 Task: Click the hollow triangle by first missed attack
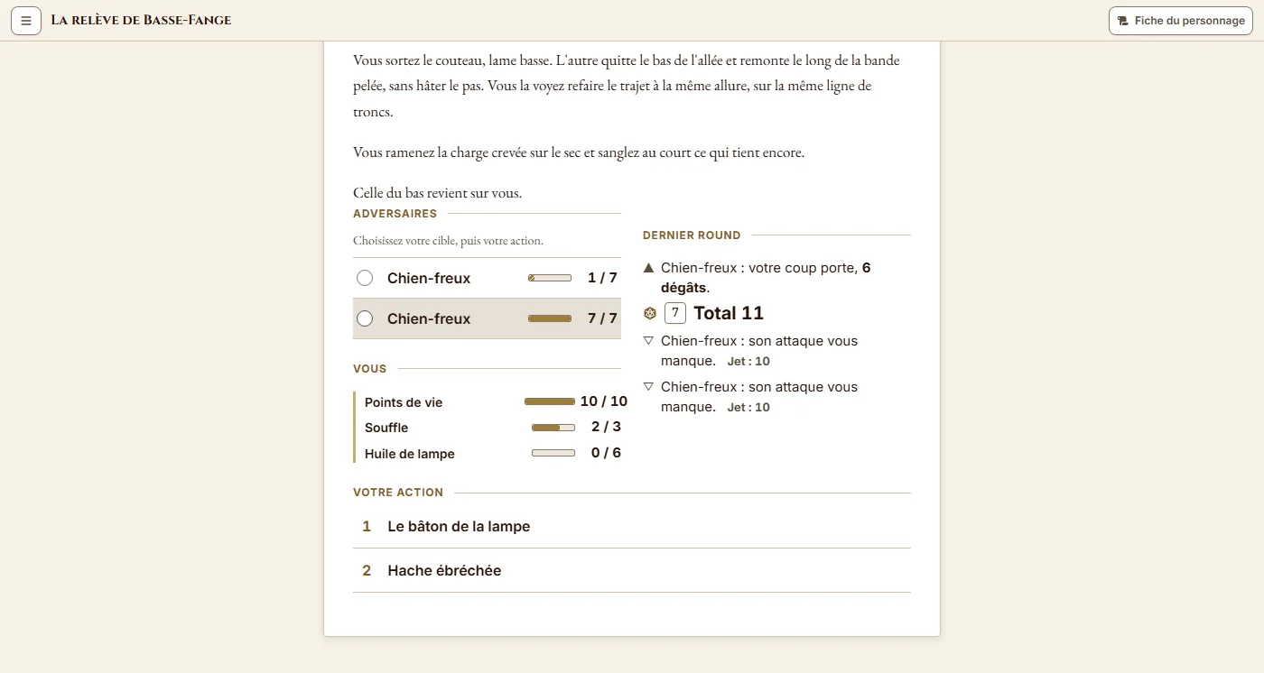(648, 341)
